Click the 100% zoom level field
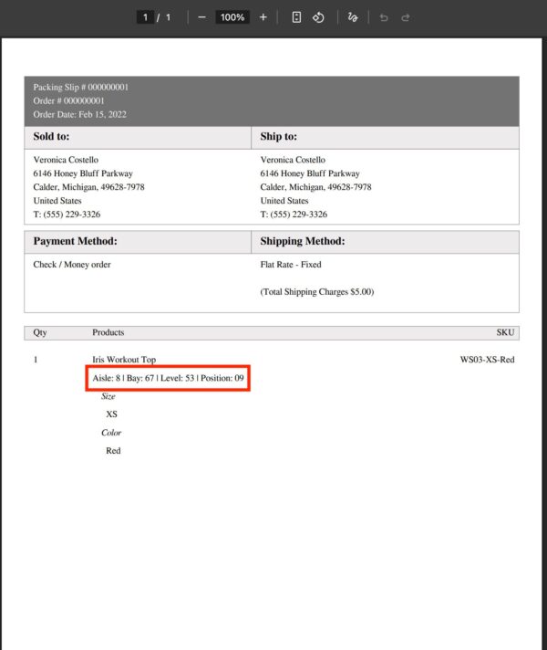Image resolution: width=547 pixels, height=650 pixels. coord(232,17)
